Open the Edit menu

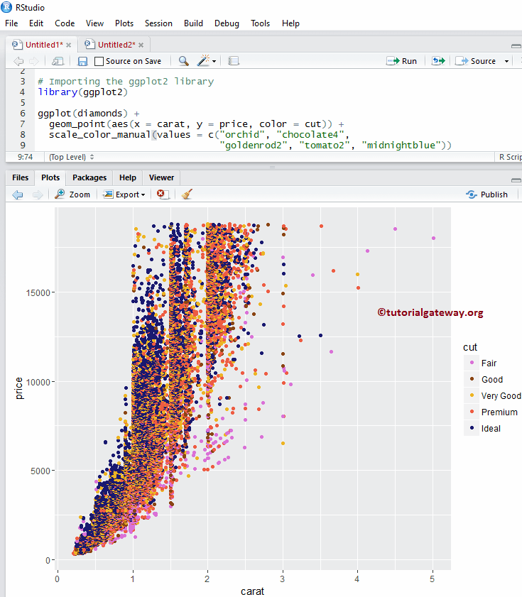click(36, 23)
